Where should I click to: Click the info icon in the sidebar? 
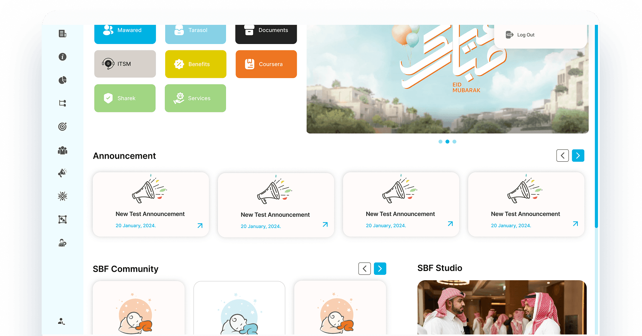62,57
